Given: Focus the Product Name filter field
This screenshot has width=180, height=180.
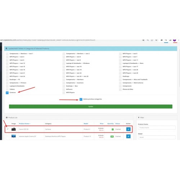Looking at the screenshot, I should [x=157, y=128].
